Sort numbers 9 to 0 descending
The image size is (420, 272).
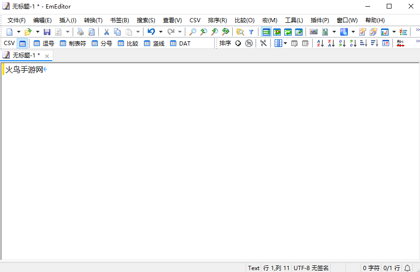pos(353,43)
